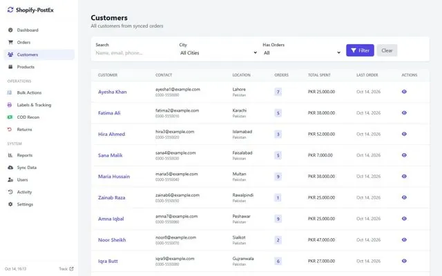Open Zainab Raza customer link
Screen dimensions: 442x276
click(x=112, y=197)
